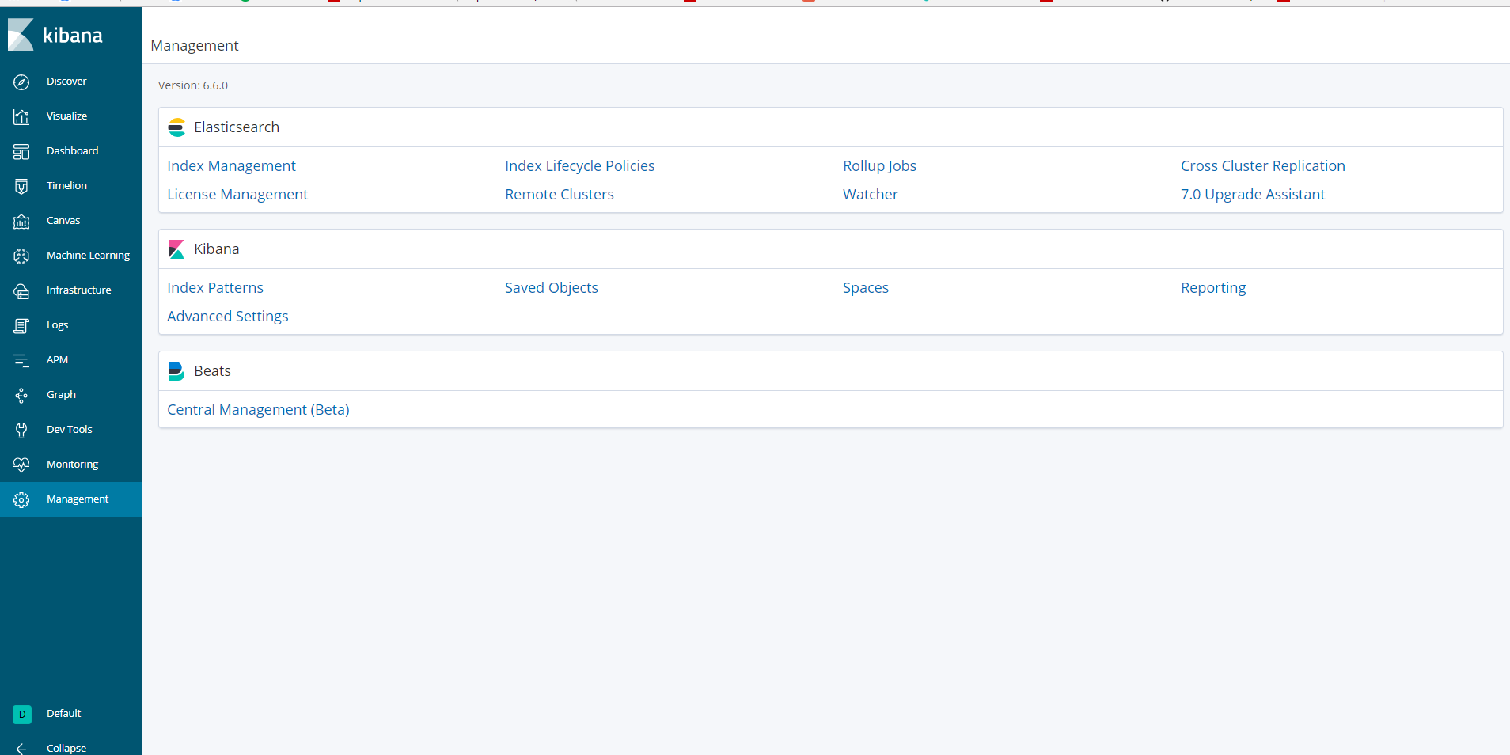Image resolution: width=1510 pixels, height=755 pixels.
Task: Open Index Patterns link
Action: (215, 288)
